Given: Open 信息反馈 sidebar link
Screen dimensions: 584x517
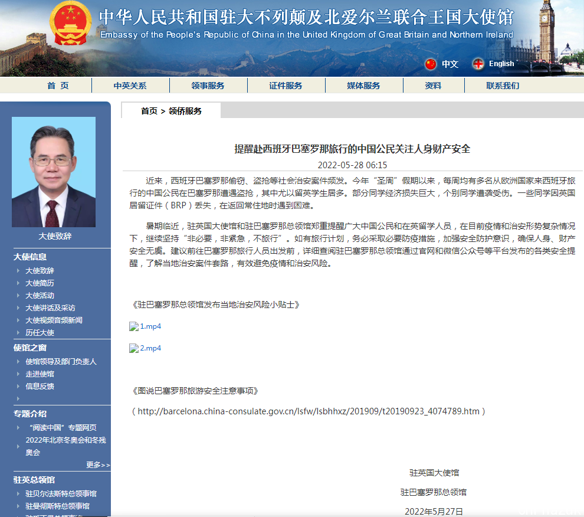Looking at the screenshot, I should click(x=40, y=386).
